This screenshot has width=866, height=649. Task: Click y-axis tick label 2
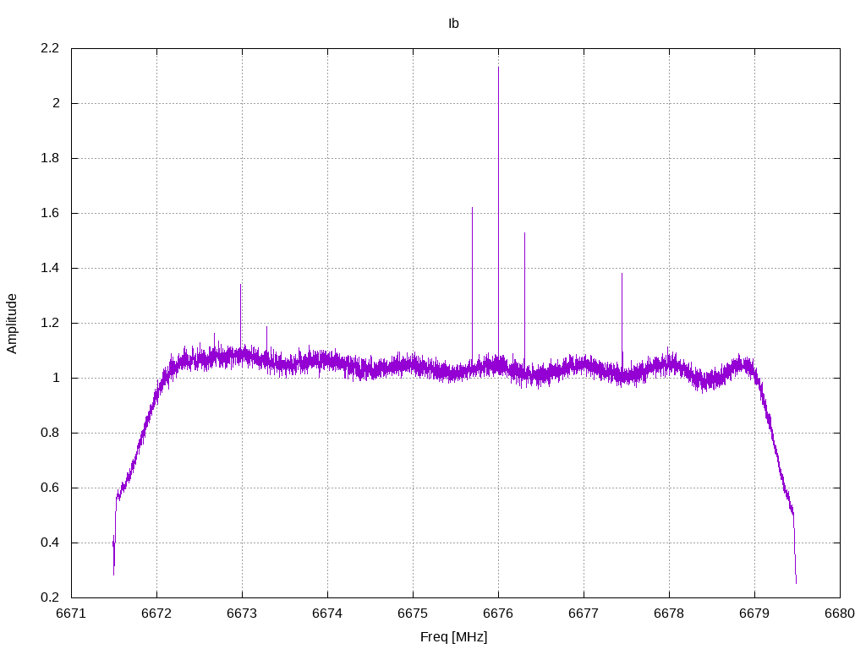[56, 103]
